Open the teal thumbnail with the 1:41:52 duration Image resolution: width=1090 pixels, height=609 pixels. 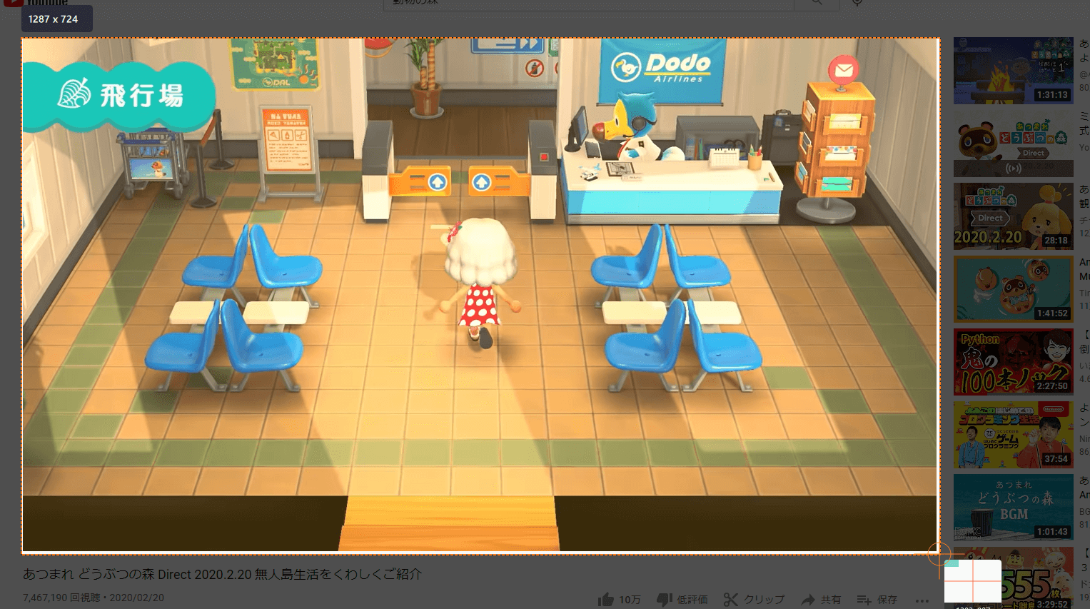click(x=1013, y=289)
